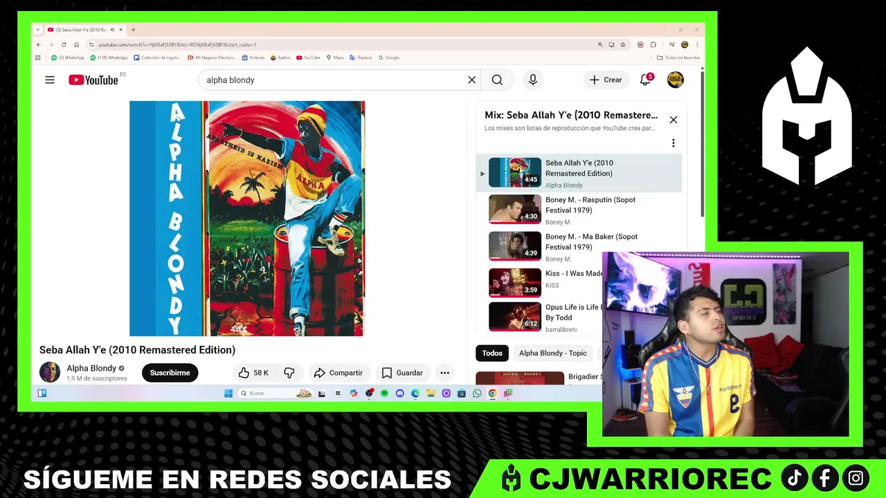Play Opus Life is Life video
886x498 pixels.
click(x=515, y=317)
